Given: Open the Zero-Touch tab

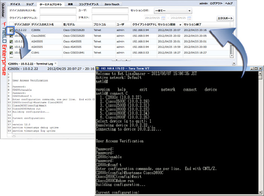Looking at the screenshot, I should click(112, 4).
